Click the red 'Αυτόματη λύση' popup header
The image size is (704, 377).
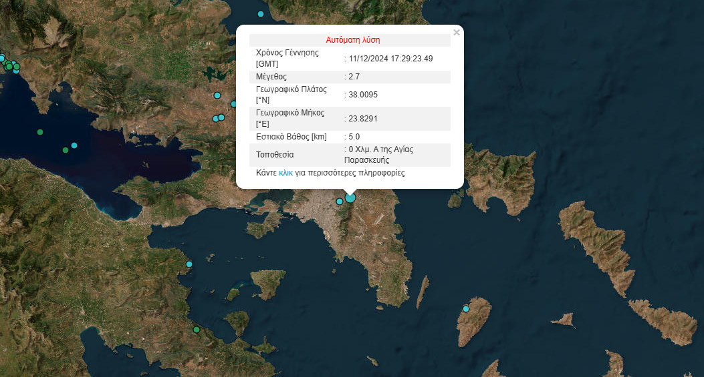(x=352, y=40)
